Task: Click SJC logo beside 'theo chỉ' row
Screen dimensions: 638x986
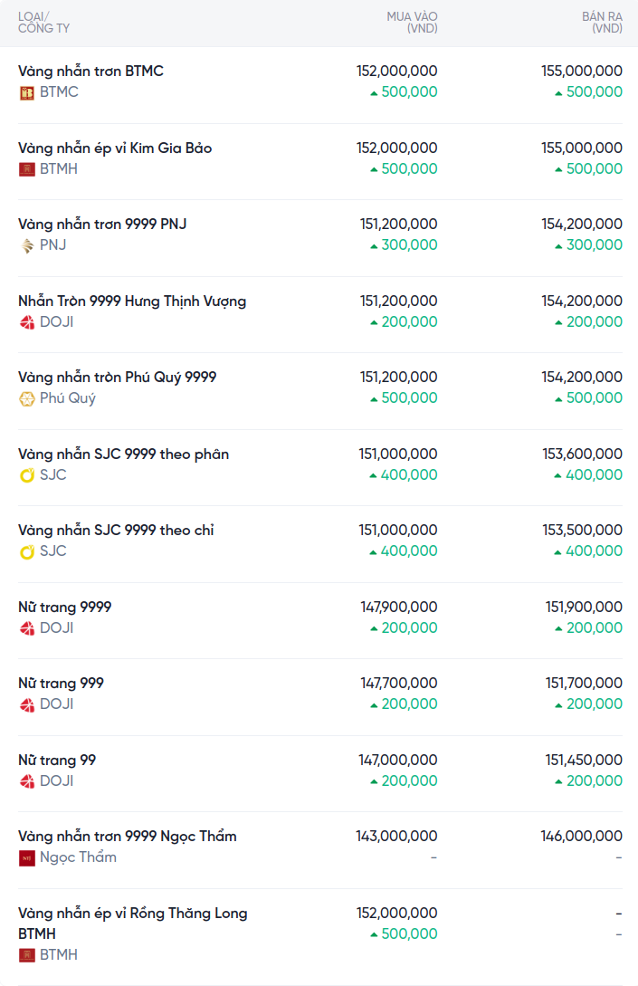Action: click(x=27, y=551)
